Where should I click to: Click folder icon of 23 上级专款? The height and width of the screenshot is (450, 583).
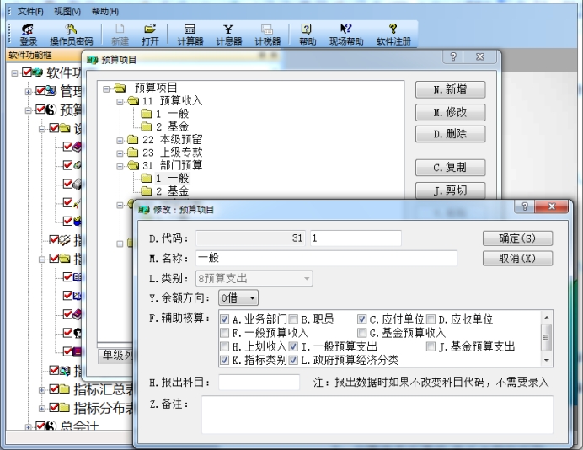[133, 153]
